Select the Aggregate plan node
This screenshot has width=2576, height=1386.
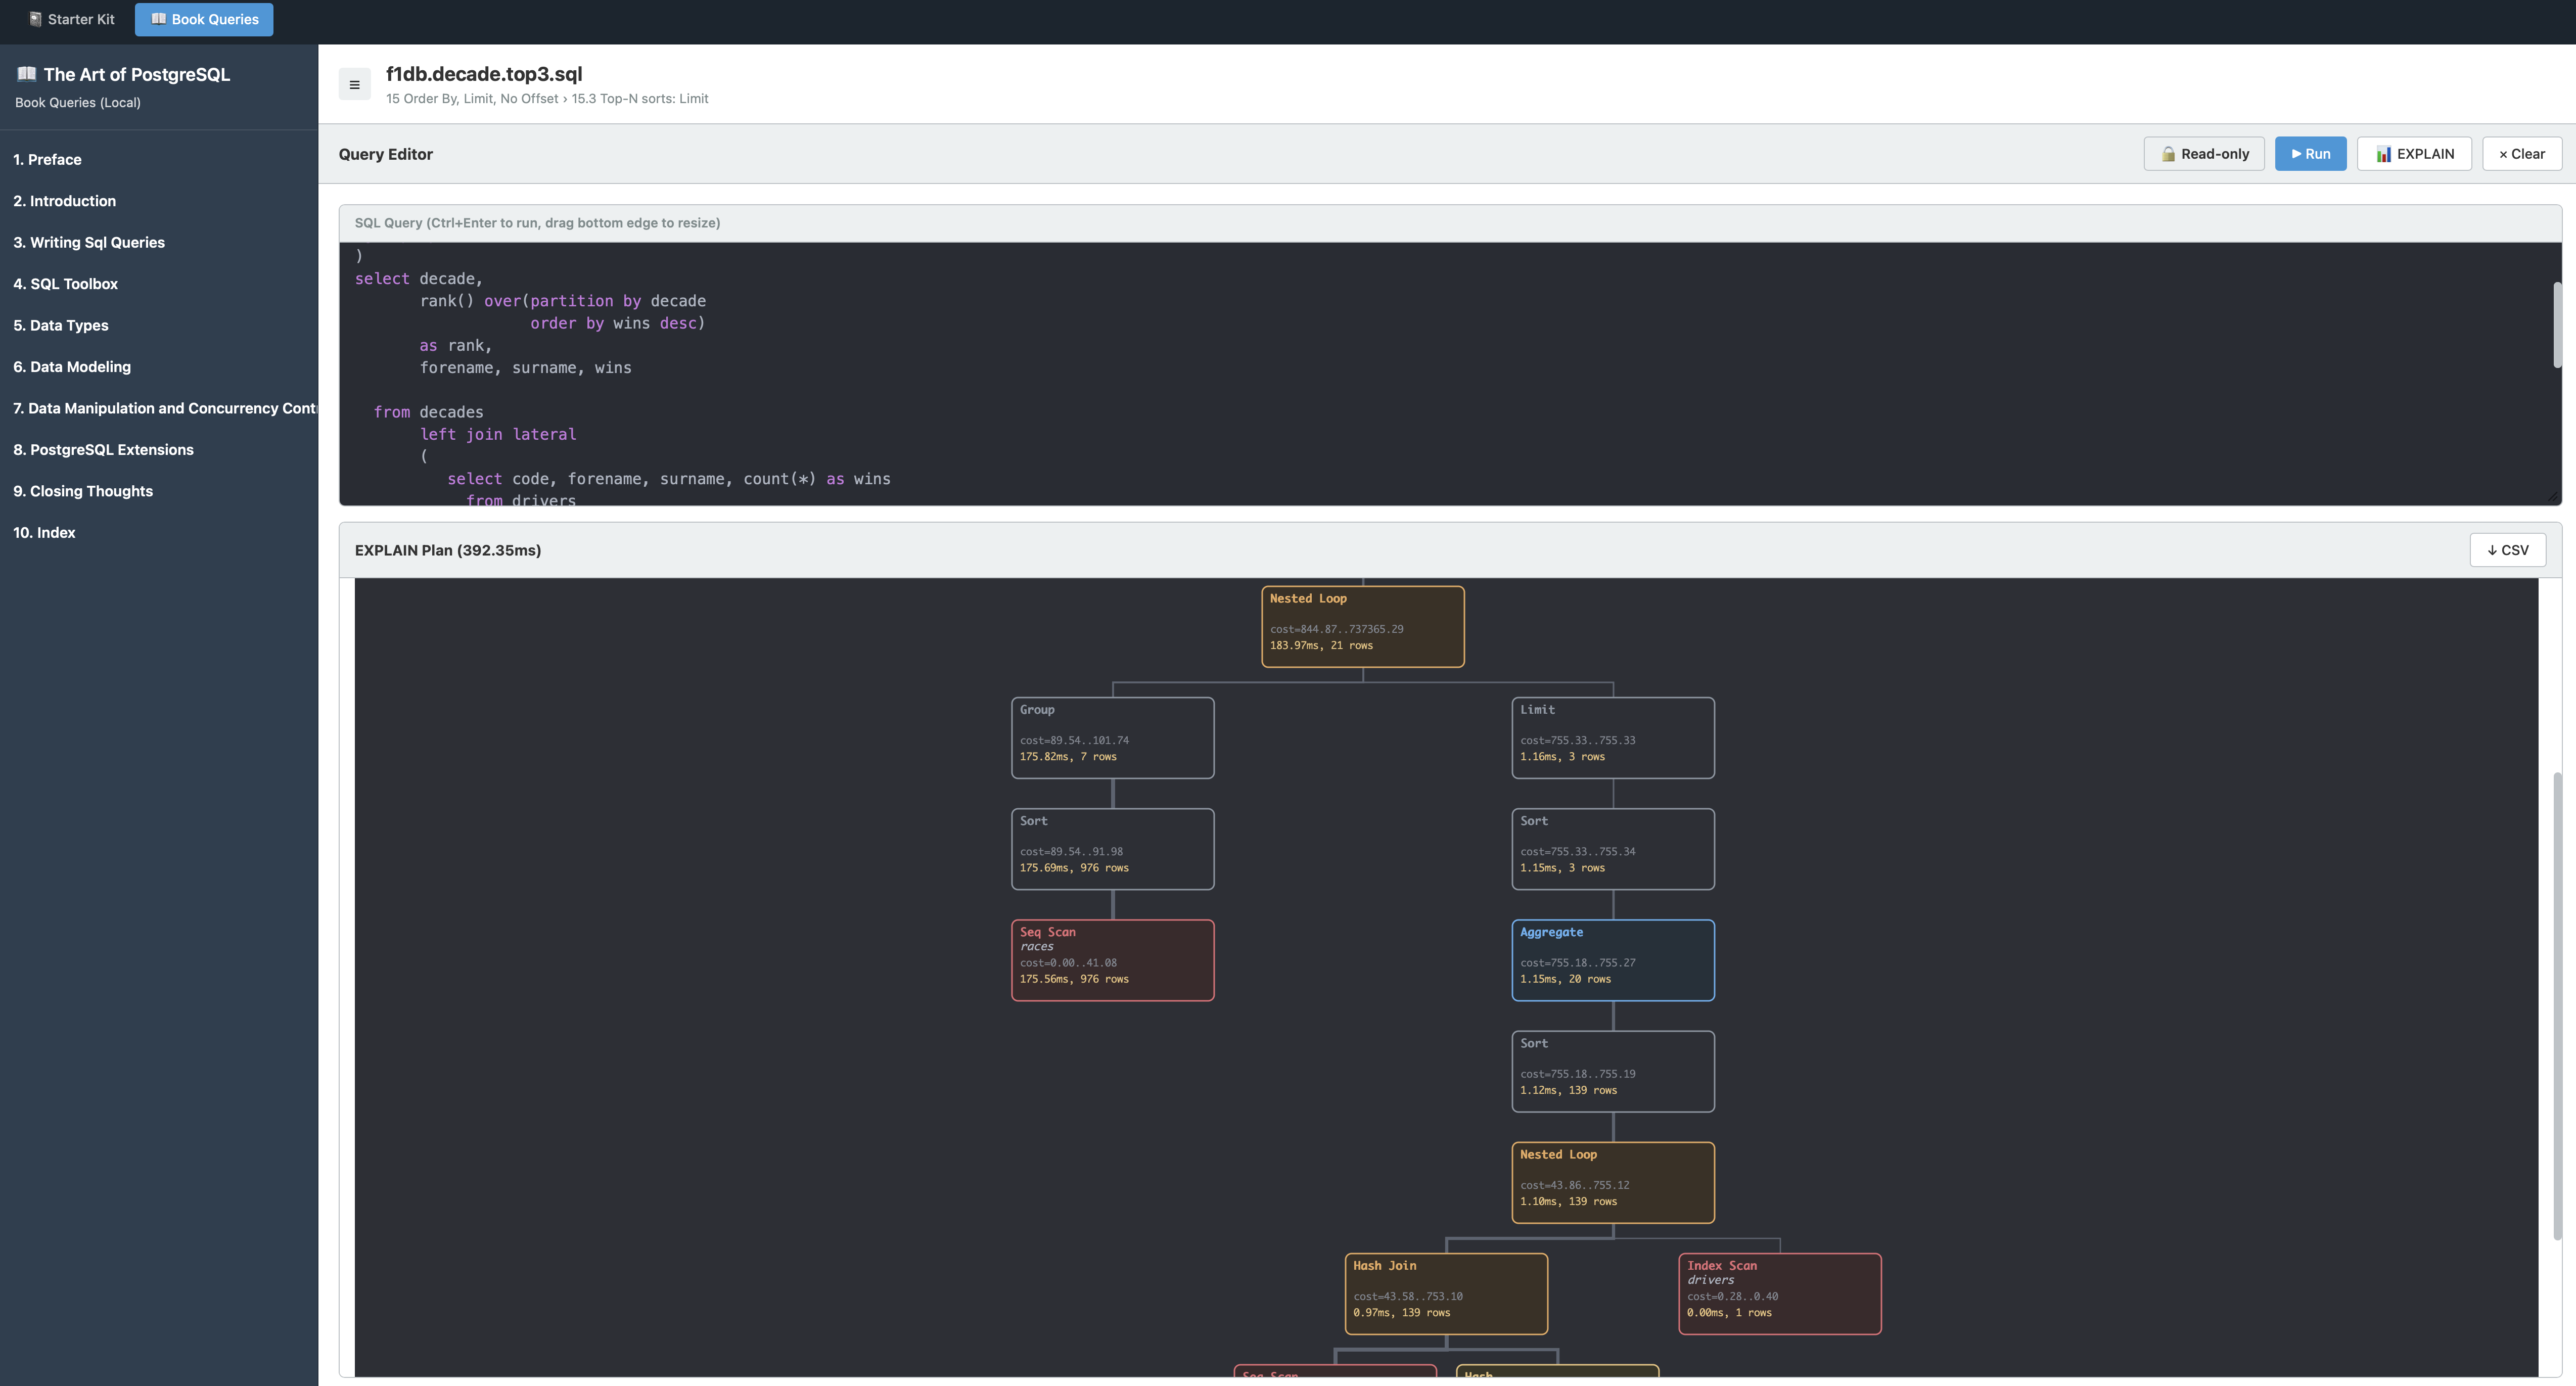(x=1613, y=960)
